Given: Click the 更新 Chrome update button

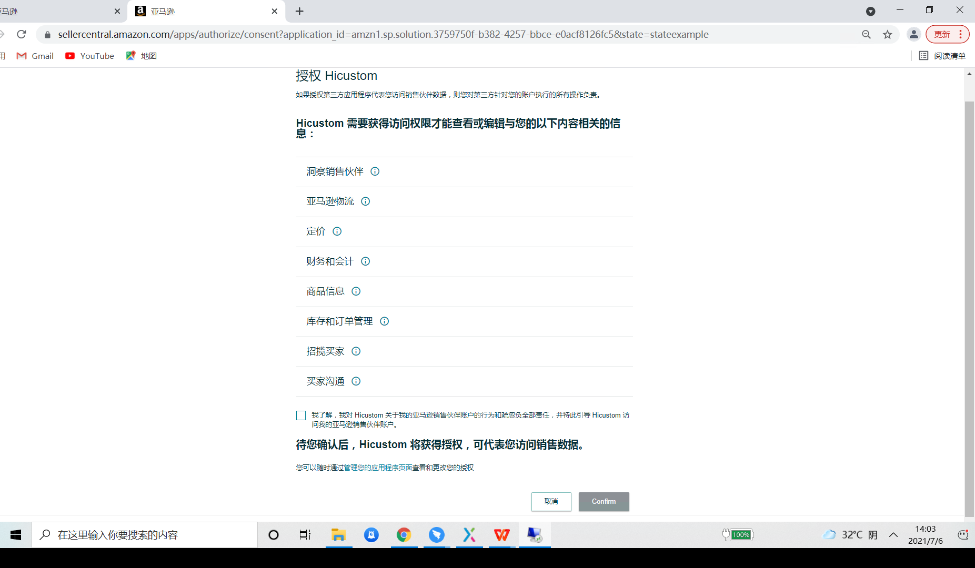Looking at the screenshot, I should pos(942,34).
